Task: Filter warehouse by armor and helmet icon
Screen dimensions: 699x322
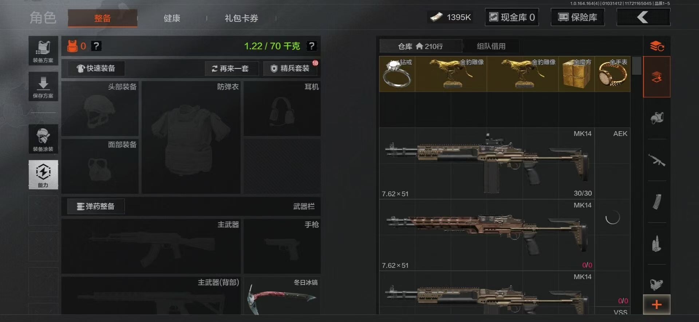Action: (656, 118)
